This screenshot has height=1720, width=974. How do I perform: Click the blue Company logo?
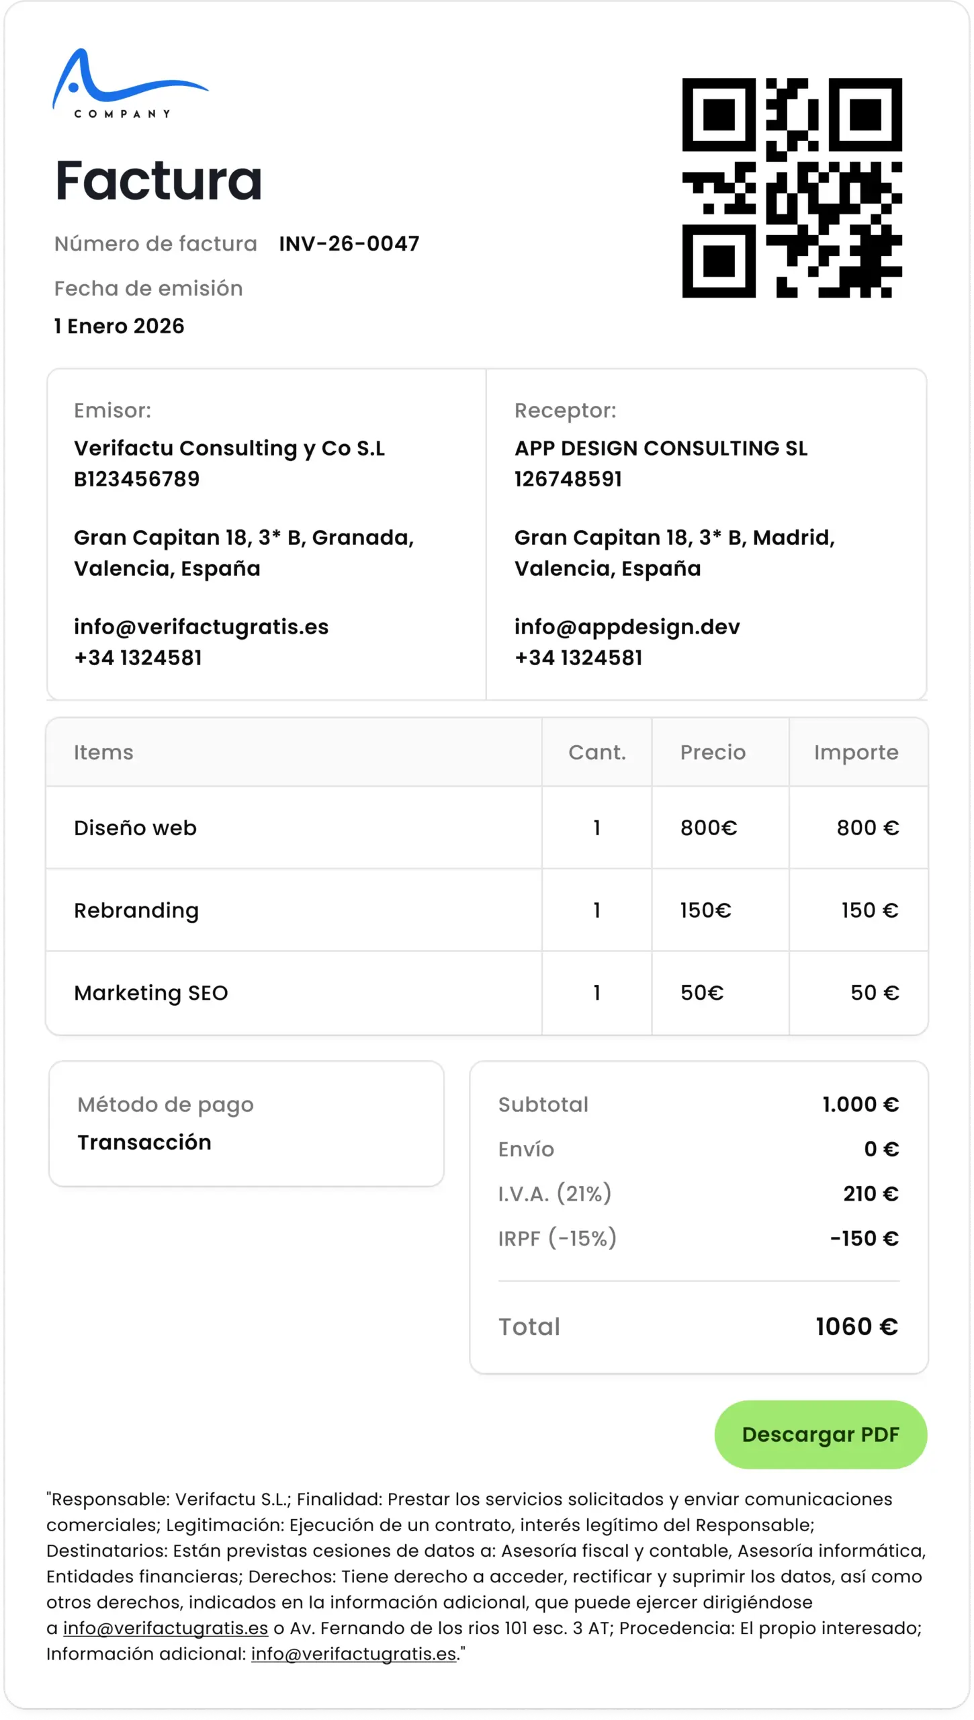pos(130,85)
